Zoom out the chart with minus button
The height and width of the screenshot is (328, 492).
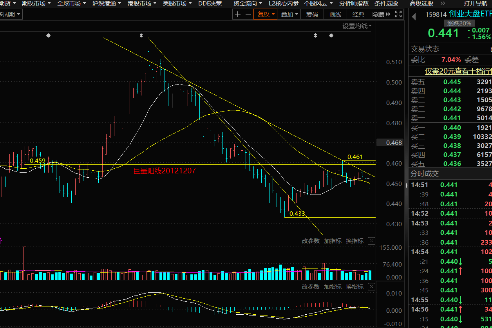[x=248, y=14]
